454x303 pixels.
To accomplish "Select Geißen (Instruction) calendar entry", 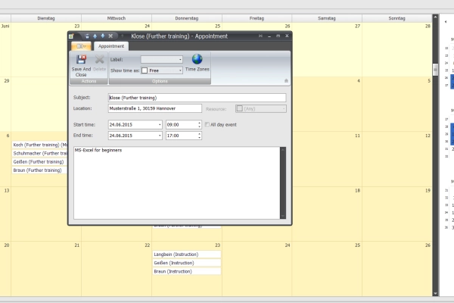I will (x=187, y=263).
